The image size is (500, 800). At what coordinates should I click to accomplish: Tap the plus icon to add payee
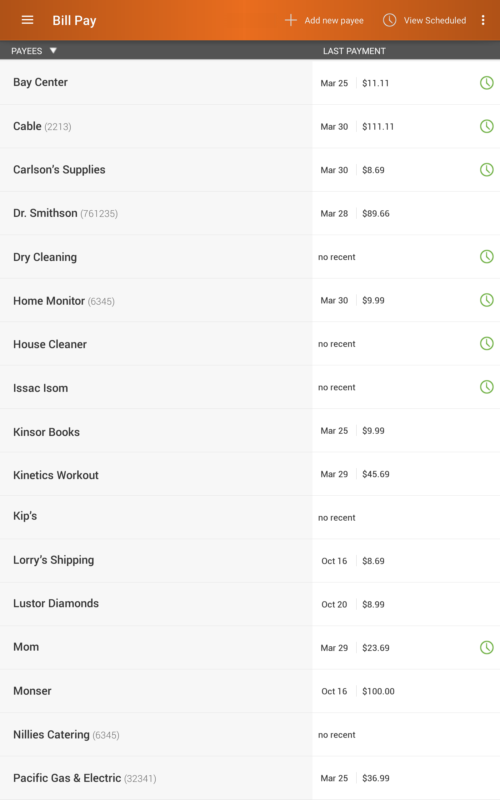coord(291,20)
